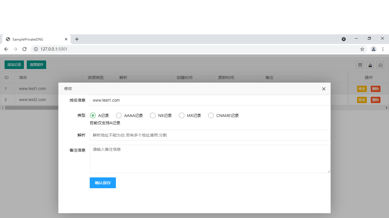Click the table export icon
The width and height of the screenshot is (389, 218).
(x=370, y=65)
